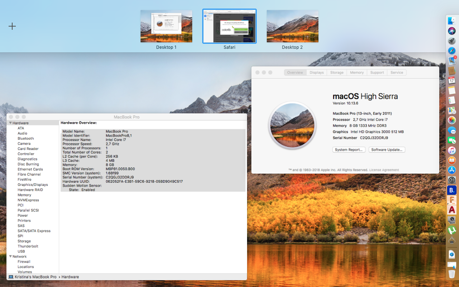Screen dimensions: 459x287
Task: Open Image Capture camera icon in Dock
Action: click(452, 220)
